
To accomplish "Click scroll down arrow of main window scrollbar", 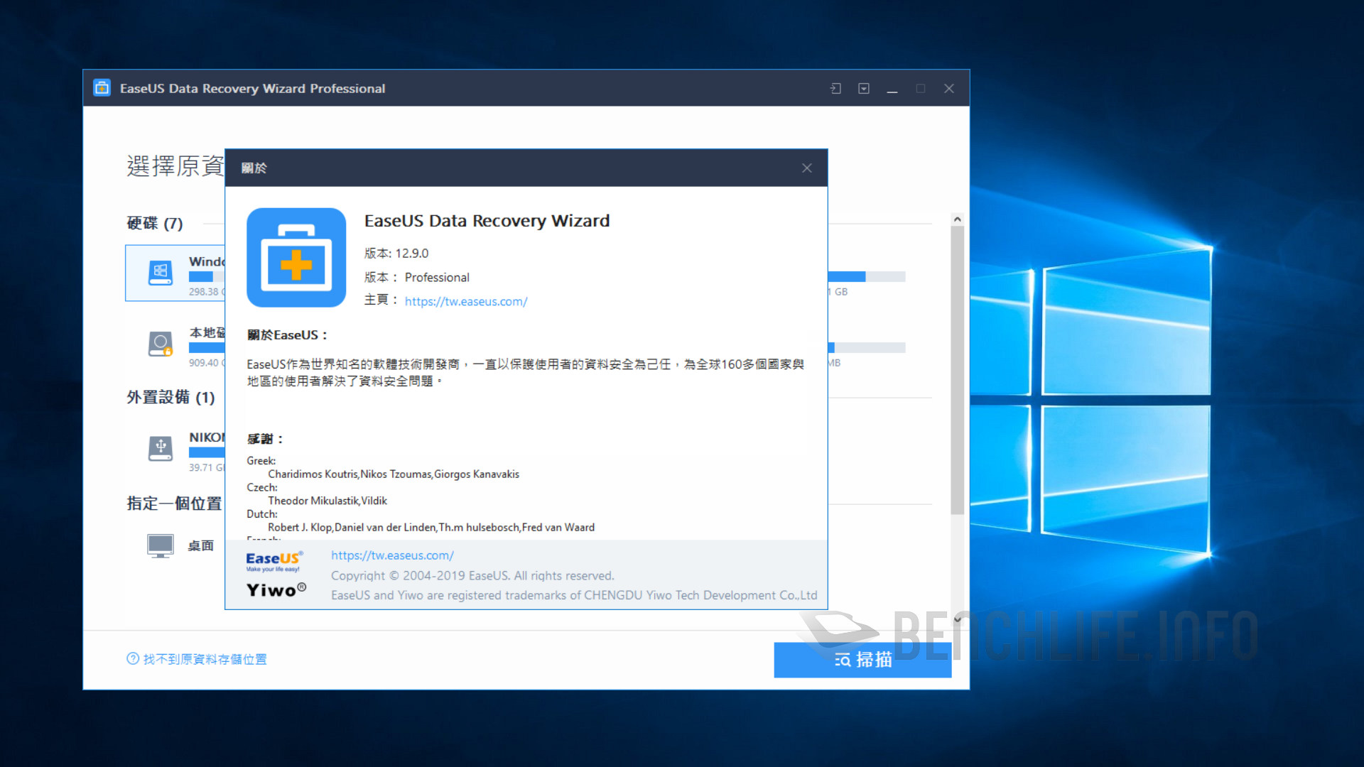I will click(x=957, y=619).
